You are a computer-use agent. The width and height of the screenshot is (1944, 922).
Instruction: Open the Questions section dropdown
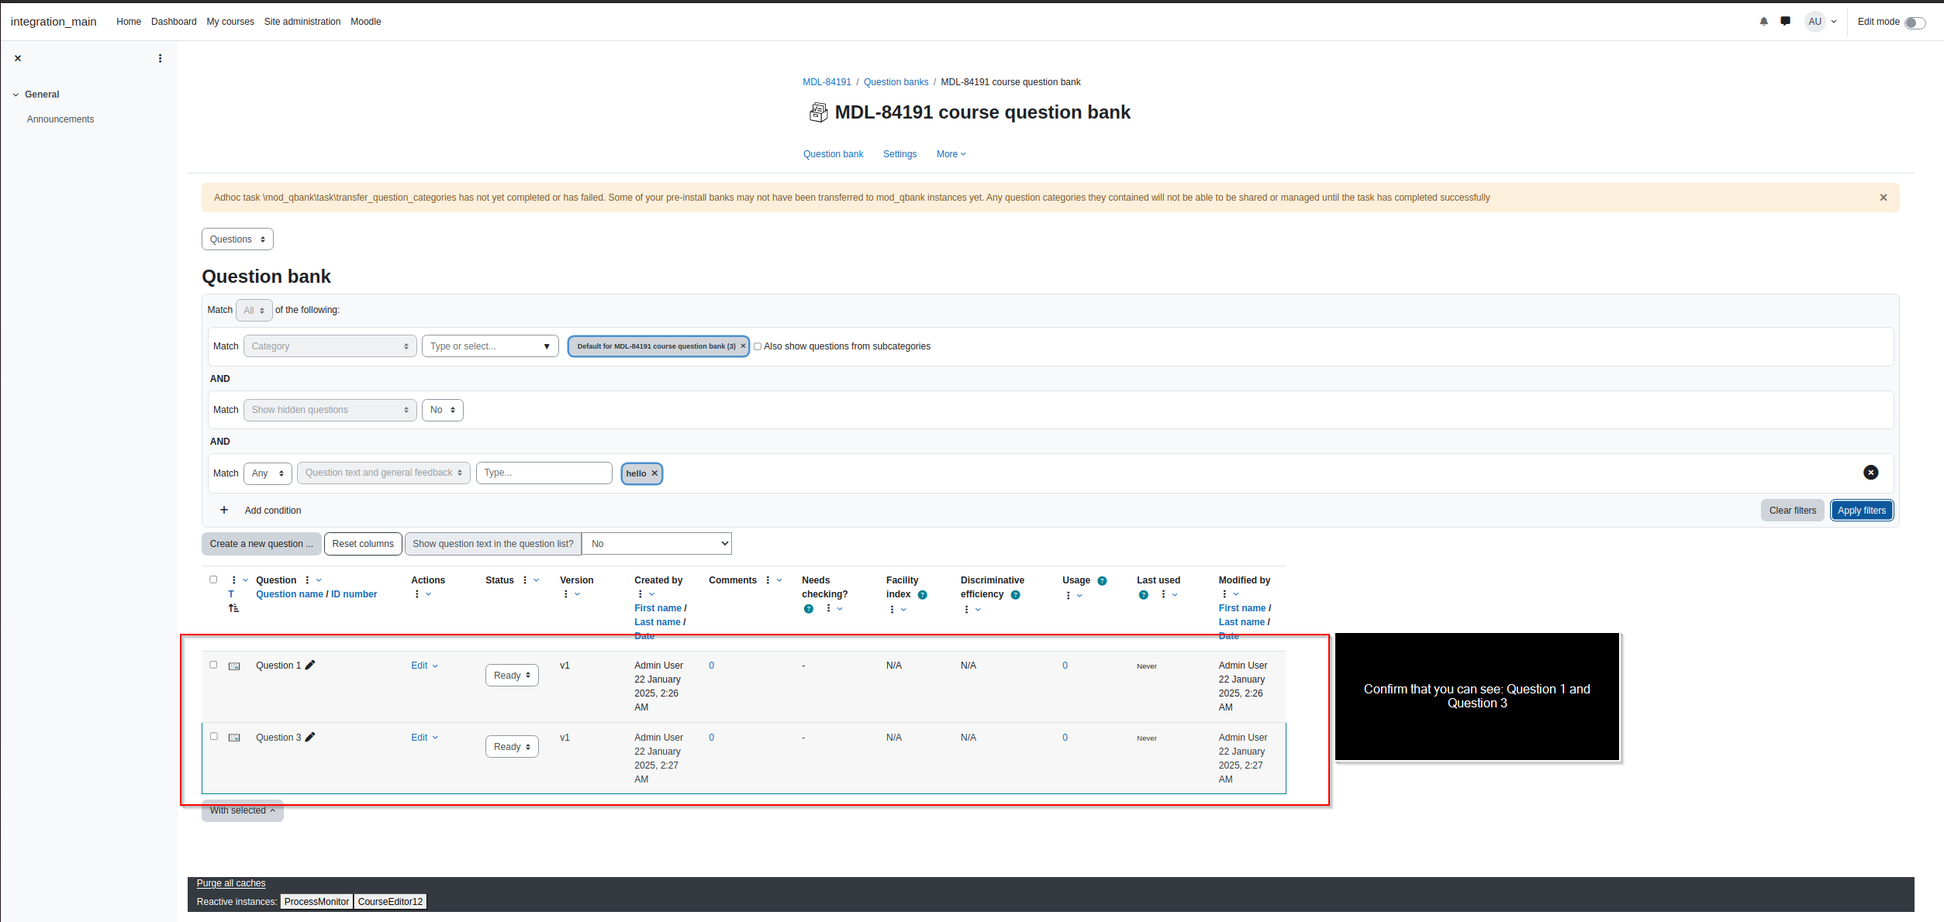point(237,239)
